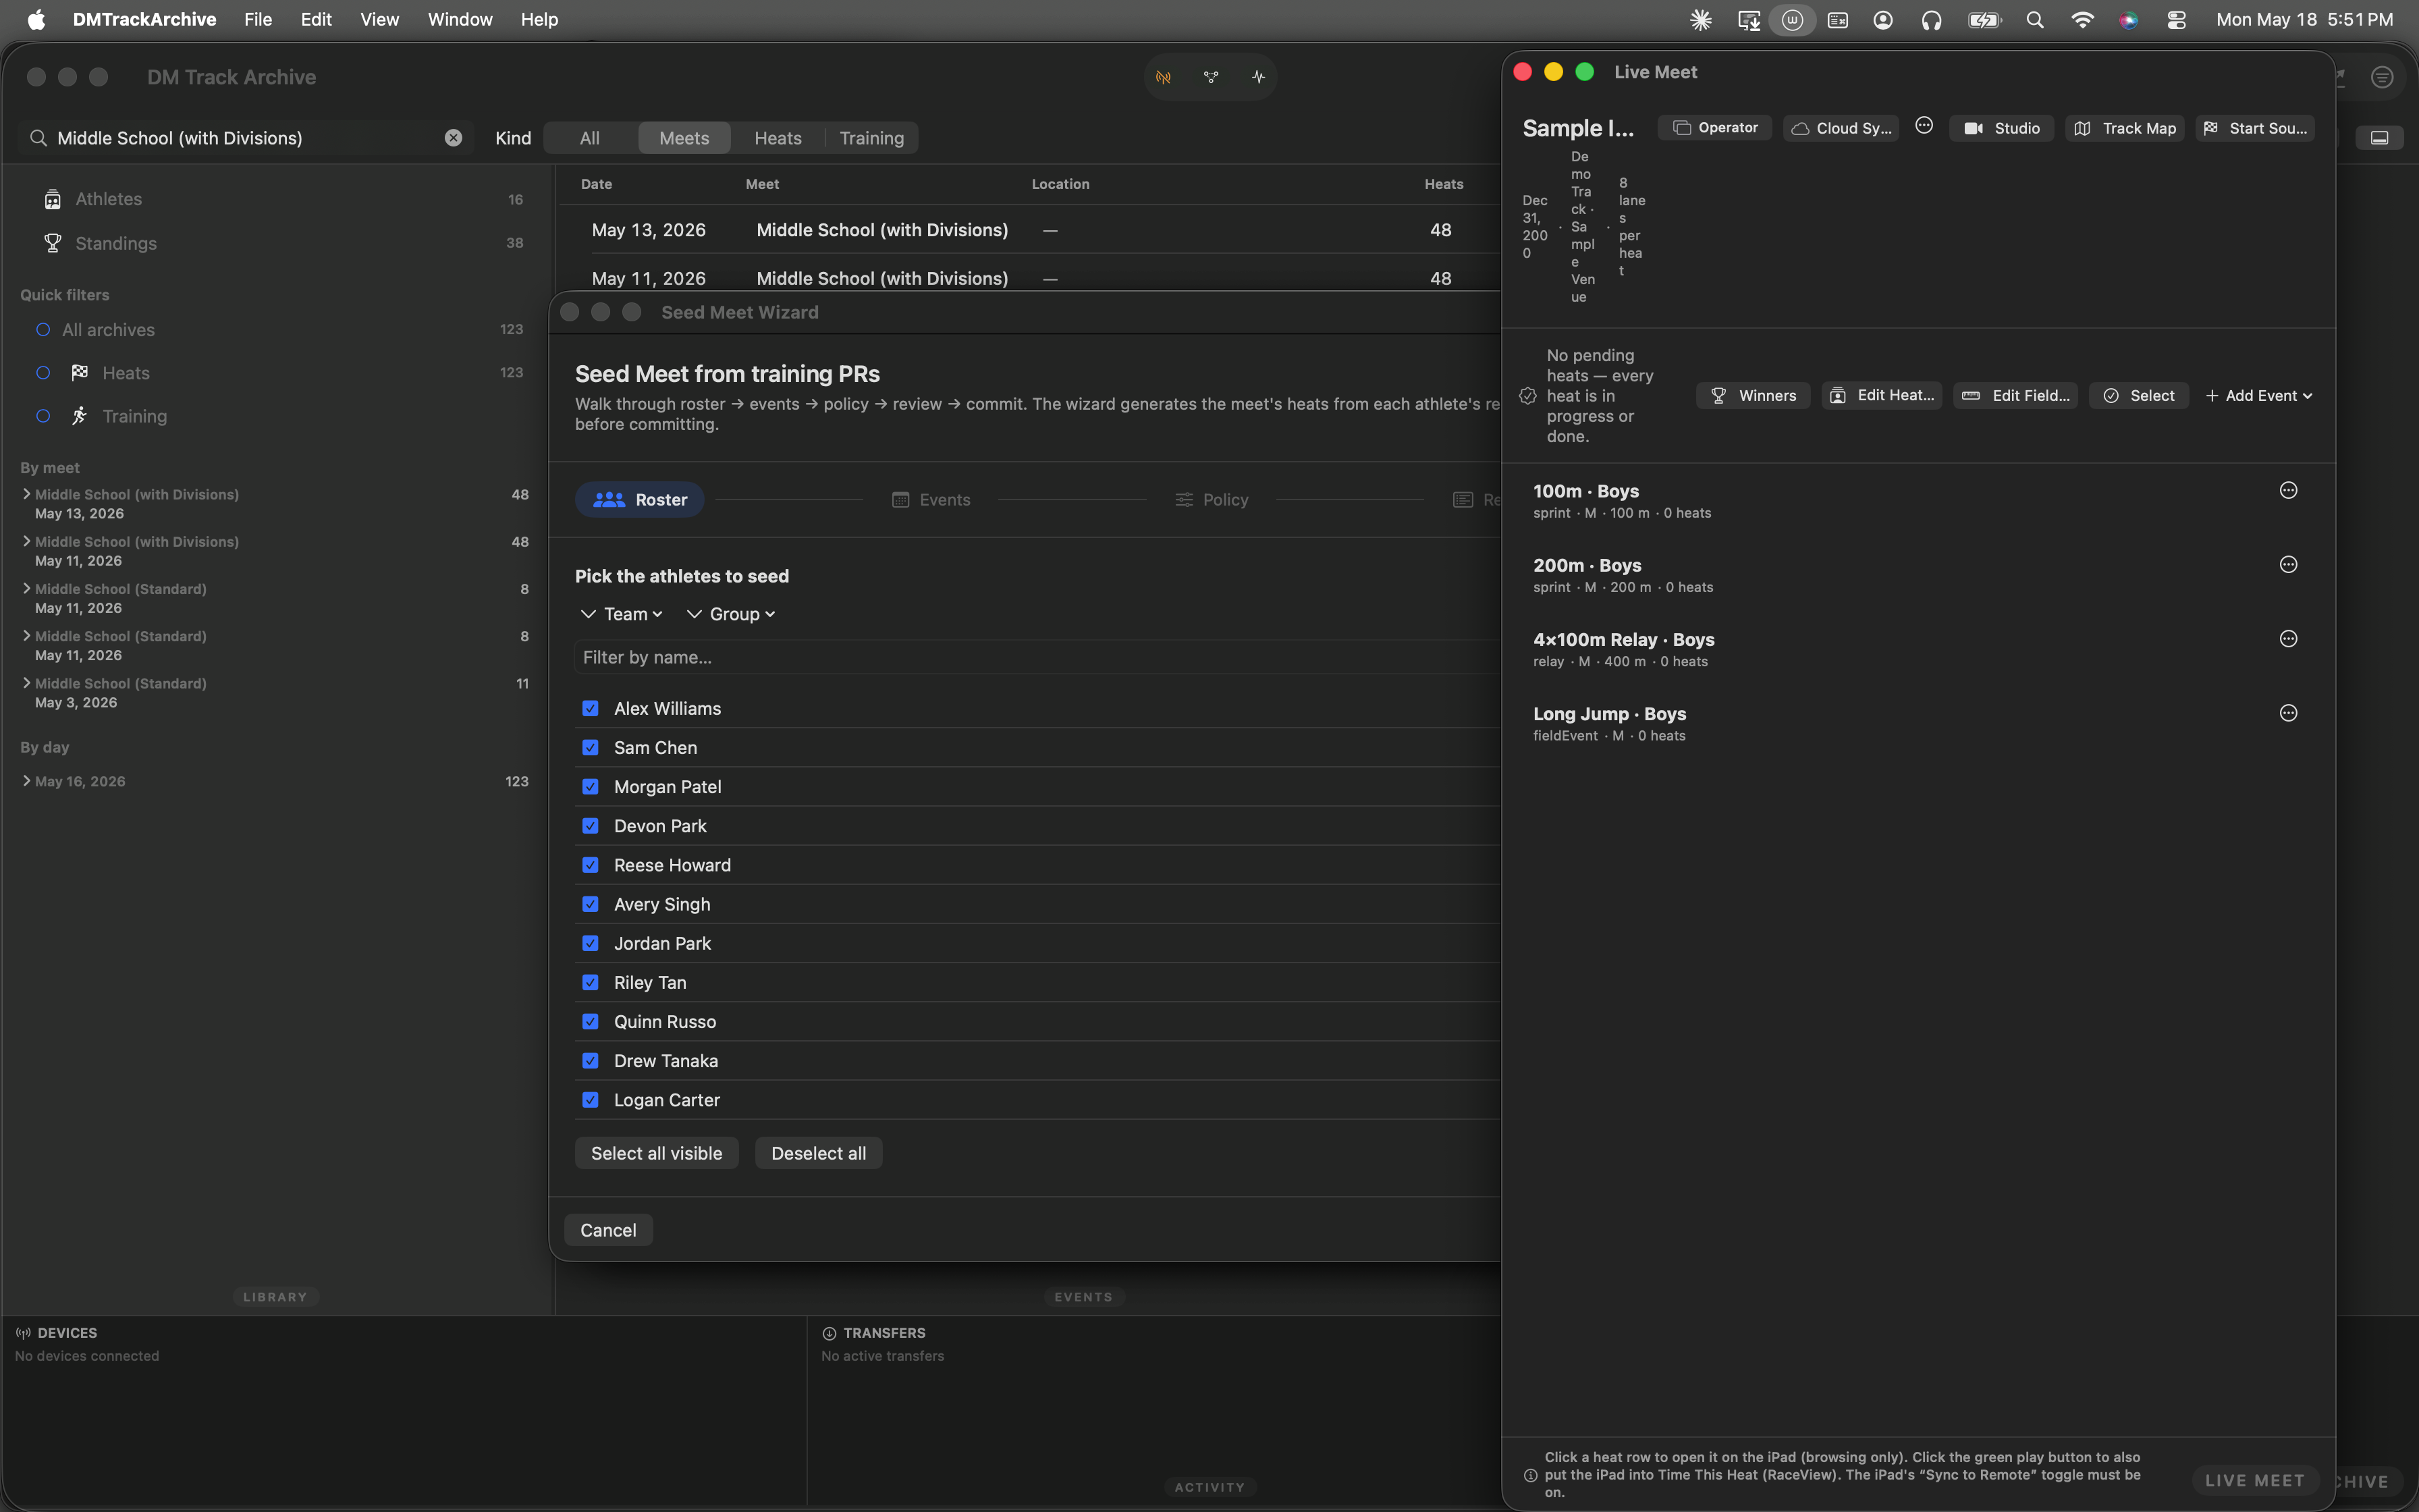Open more options for 4×100m Relay Boys

[2288, 638]
